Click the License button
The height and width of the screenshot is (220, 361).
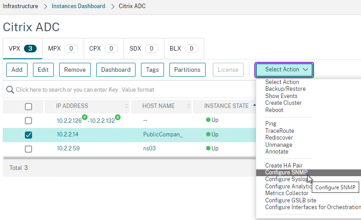coord(228,70)
